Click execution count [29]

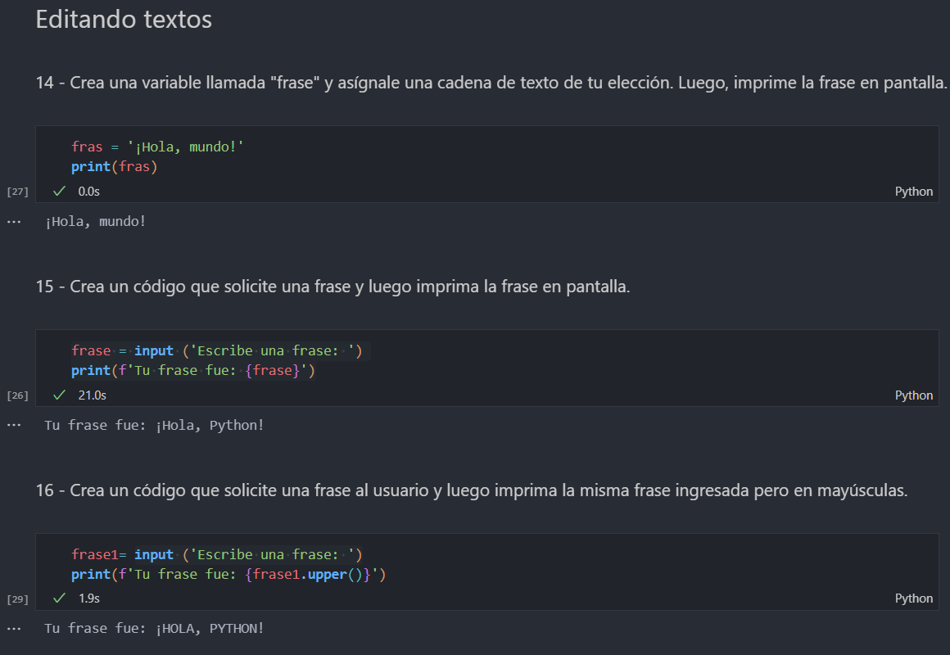[17, 599]
